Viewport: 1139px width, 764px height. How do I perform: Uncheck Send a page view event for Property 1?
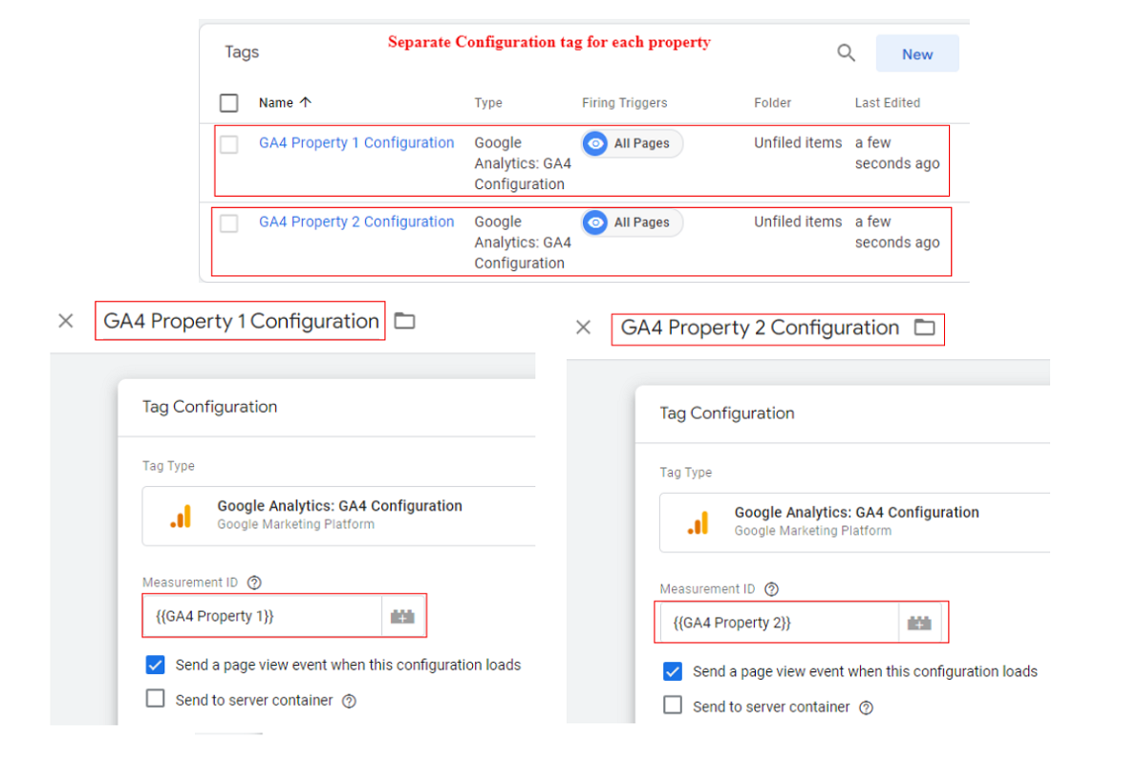click(x=155, y=665)
